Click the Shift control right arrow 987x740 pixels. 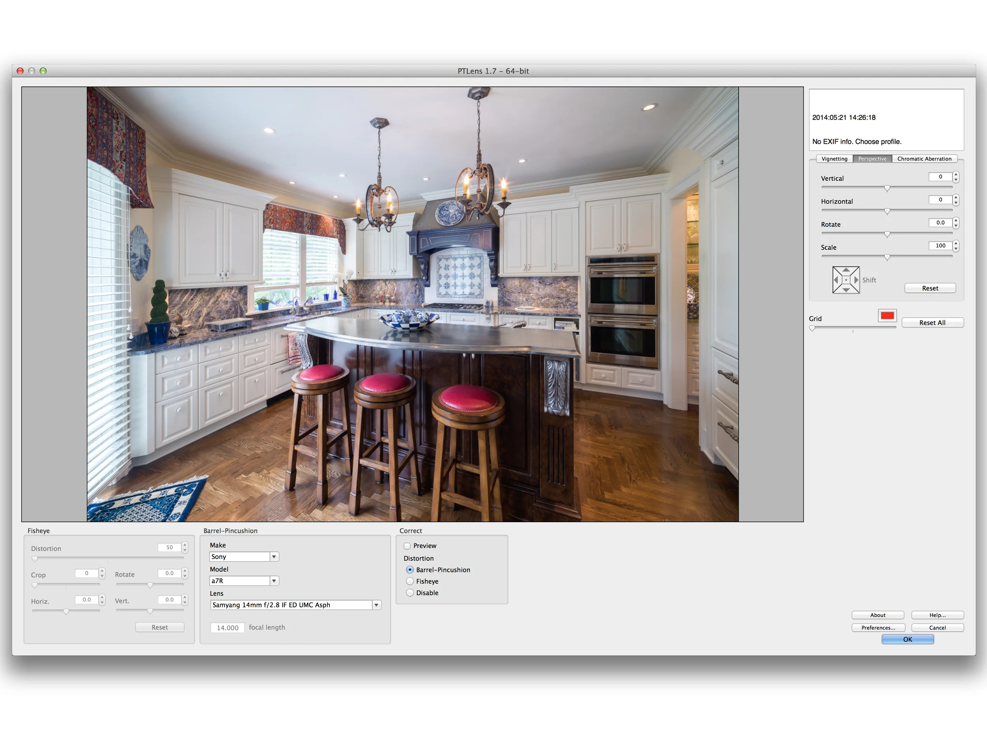[856, 280]
